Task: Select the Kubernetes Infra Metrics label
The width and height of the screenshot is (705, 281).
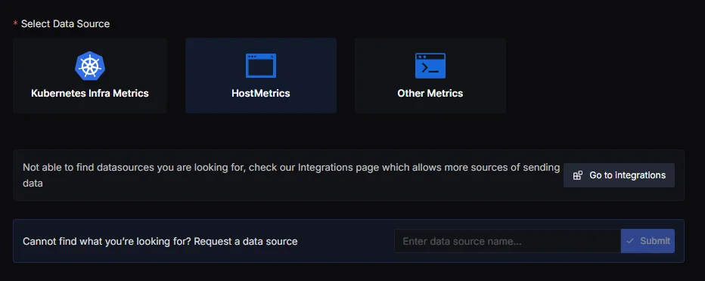Action: click(x=90, y=94)
